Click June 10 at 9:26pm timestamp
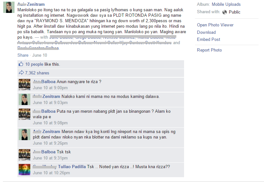 point(50,143)
